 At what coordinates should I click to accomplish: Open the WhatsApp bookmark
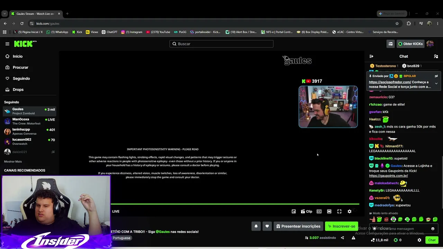[x=57, y=32]
